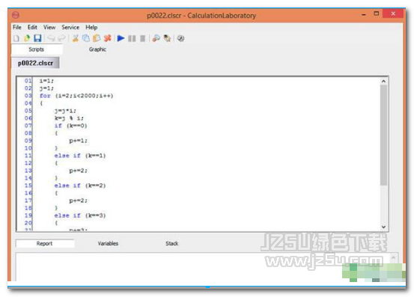The image size is (414, 297).
Task: Click the Stop execution icon
Action: (142, 39)
